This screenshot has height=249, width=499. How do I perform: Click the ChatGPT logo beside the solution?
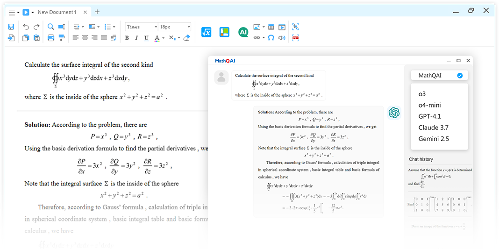pyautogui.click(x=394, y=112)
